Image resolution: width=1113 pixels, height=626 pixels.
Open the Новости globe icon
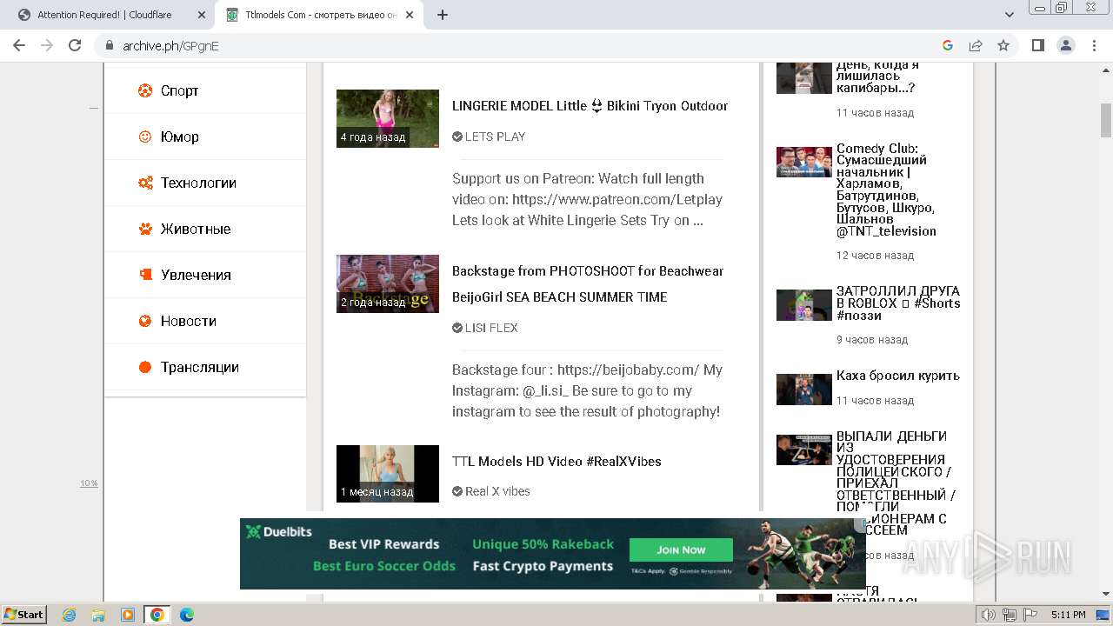[145, 321]
